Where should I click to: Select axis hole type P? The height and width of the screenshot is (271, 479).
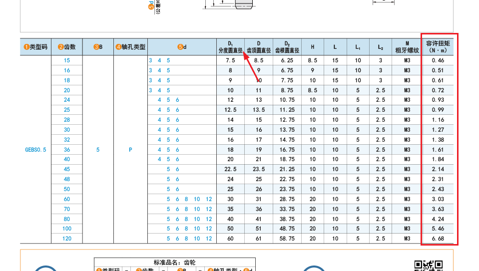coord(130,150)
